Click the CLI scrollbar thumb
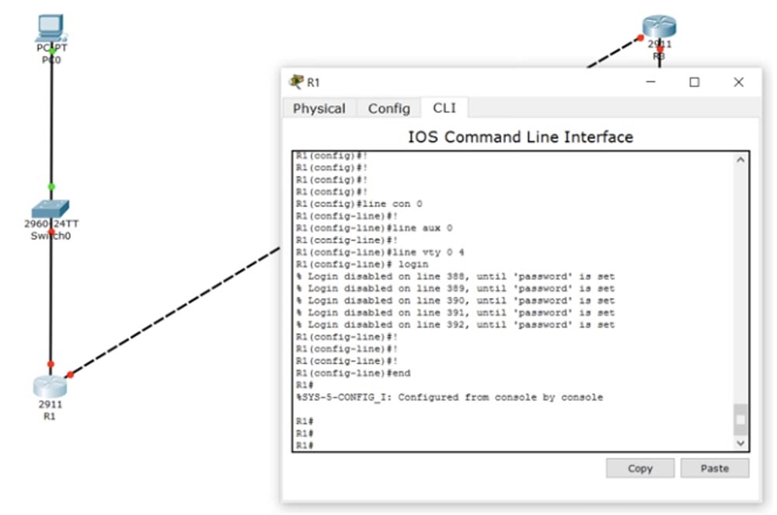777x515 pixels. coord(740,420)
